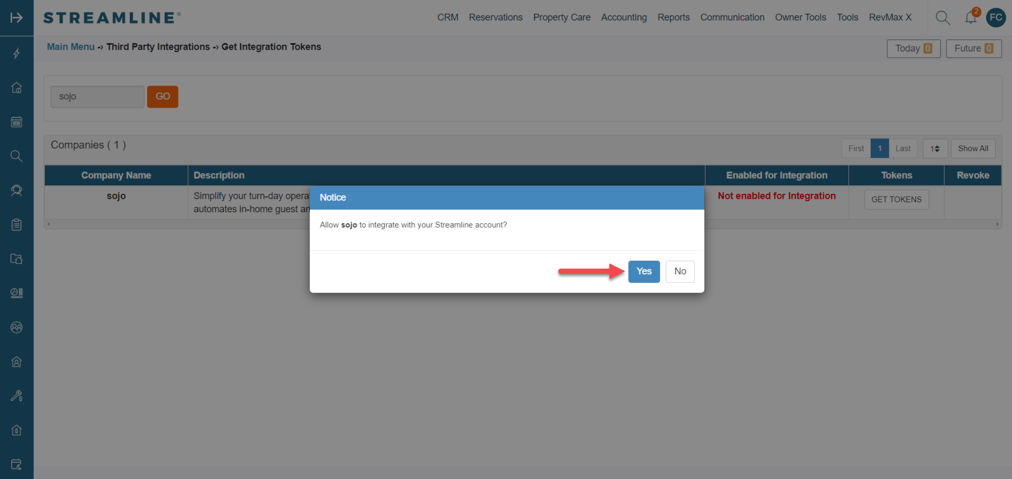This screenshot has width=1012, height=479.
Task: Click the headset support sidebar icon
Action: [x=16, y=190]
